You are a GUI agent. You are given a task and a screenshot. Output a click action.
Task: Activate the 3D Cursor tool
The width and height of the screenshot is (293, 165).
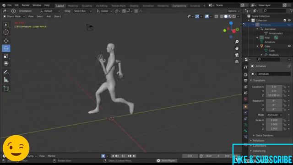6,32
